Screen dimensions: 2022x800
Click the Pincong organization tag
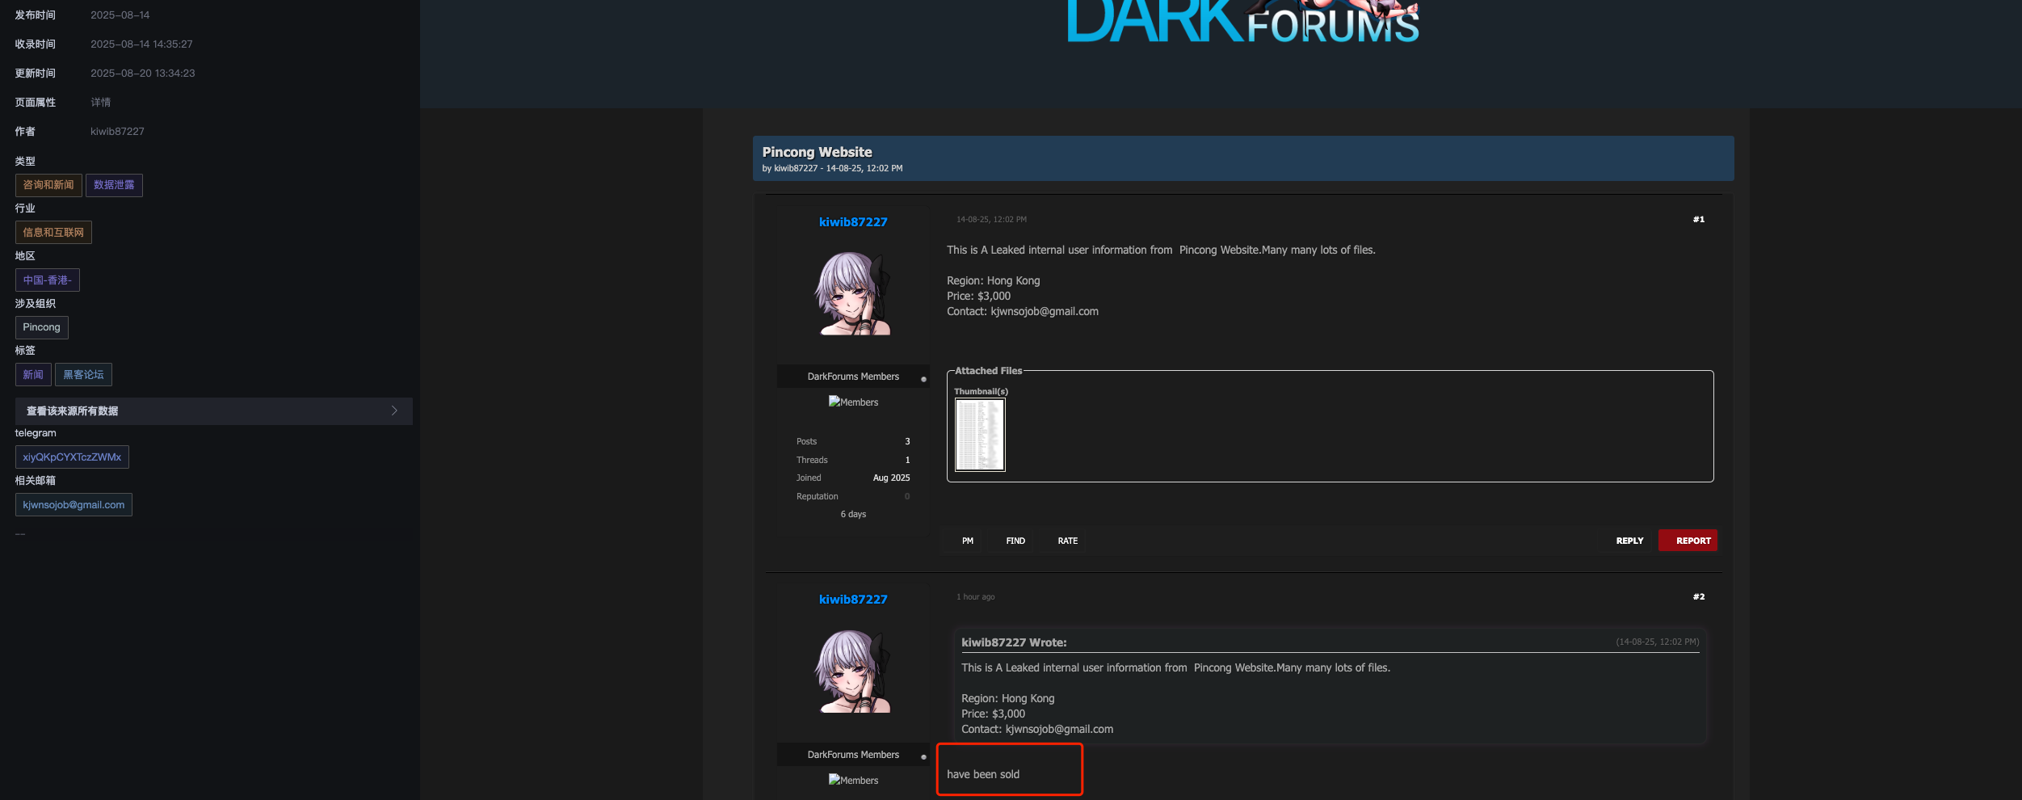42,327
